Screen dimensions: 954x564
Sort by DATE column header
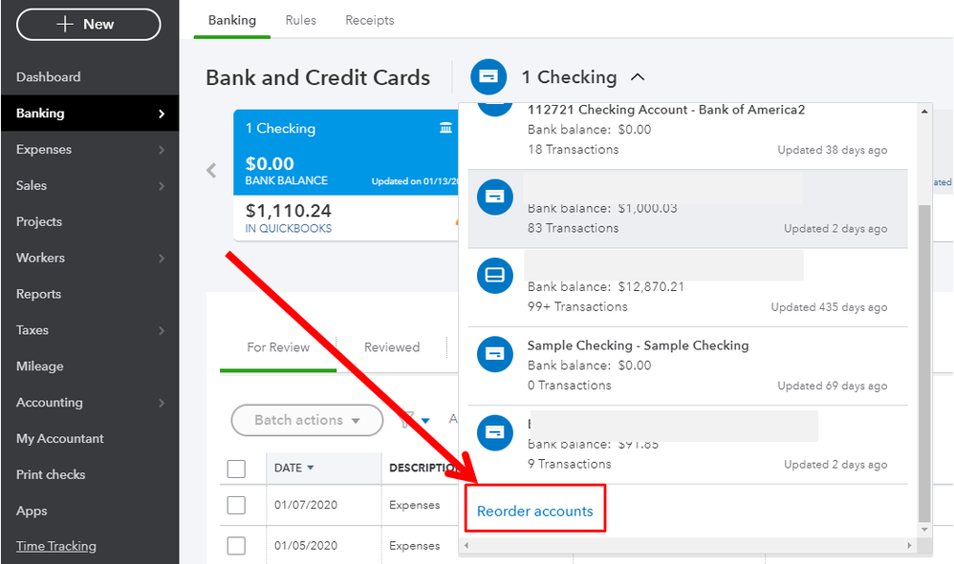[x=293, y=468]
